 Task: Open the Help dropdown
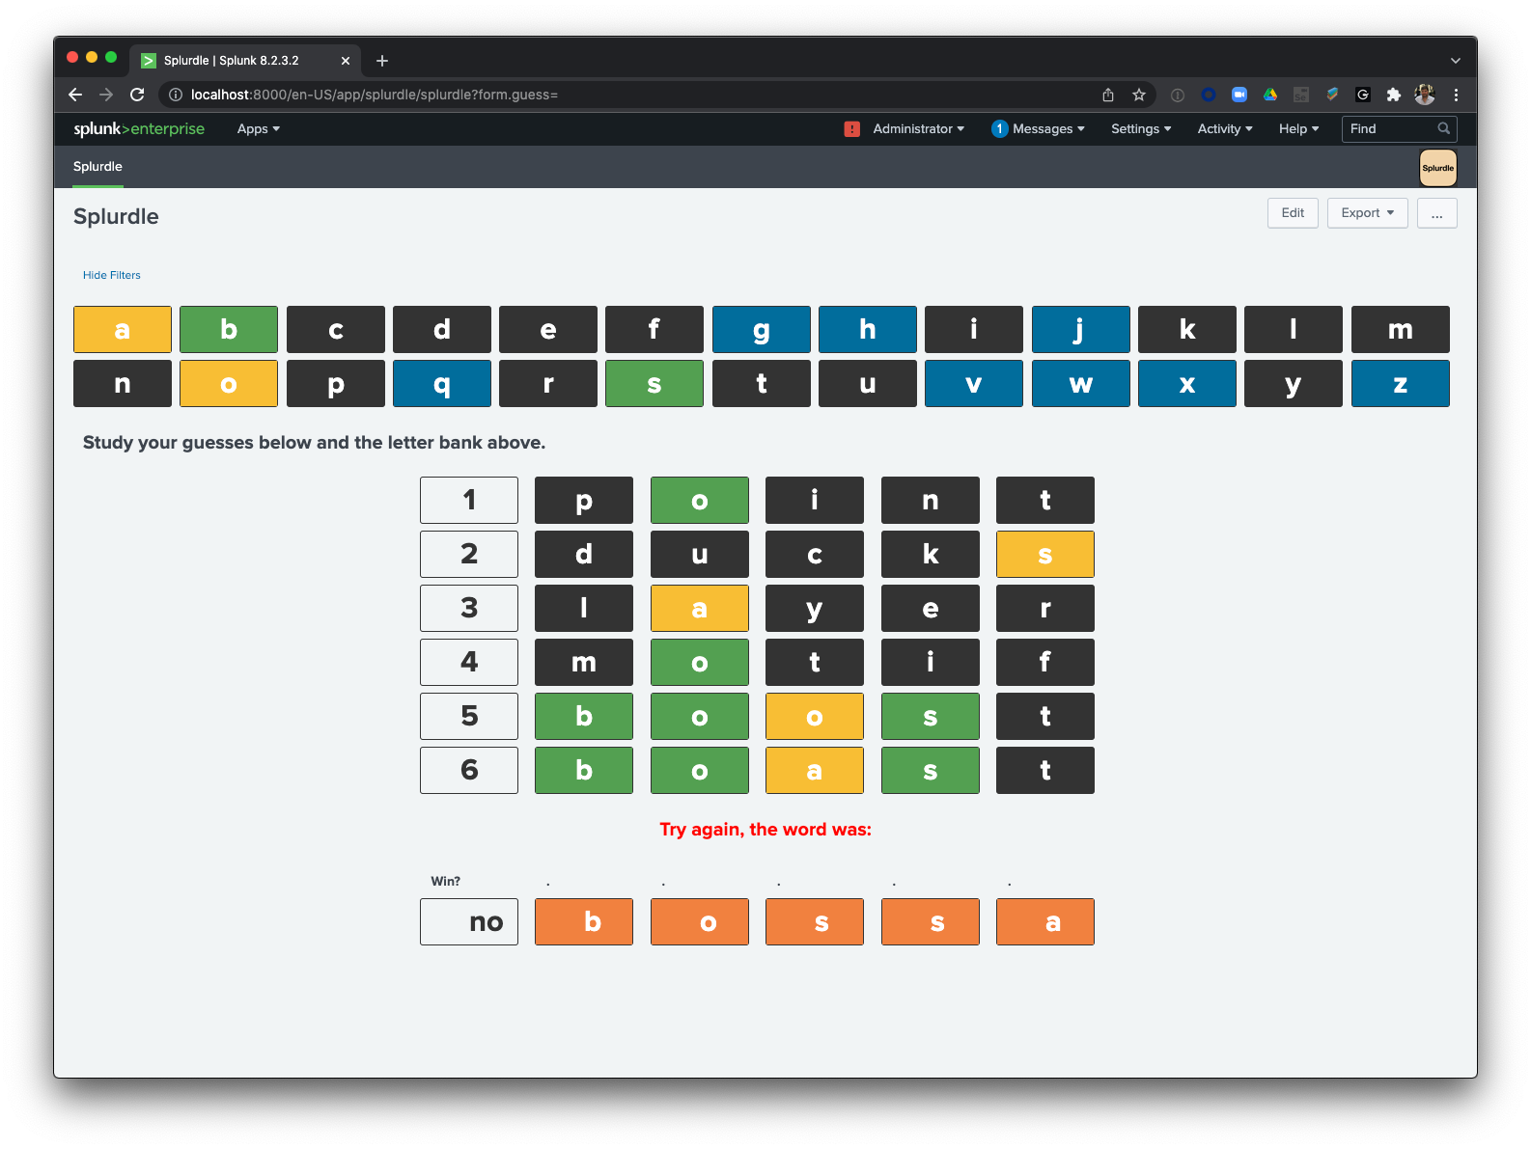point(1298,129)
